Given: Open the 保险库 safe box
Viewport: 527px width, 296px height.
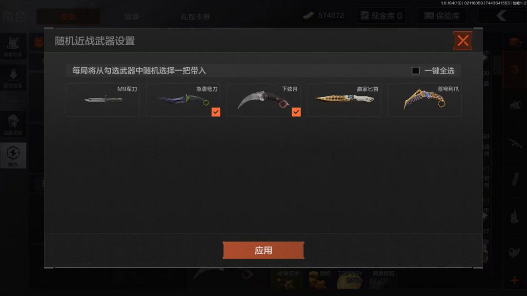Looking at the screenshot, I should [x=442, y=16].
